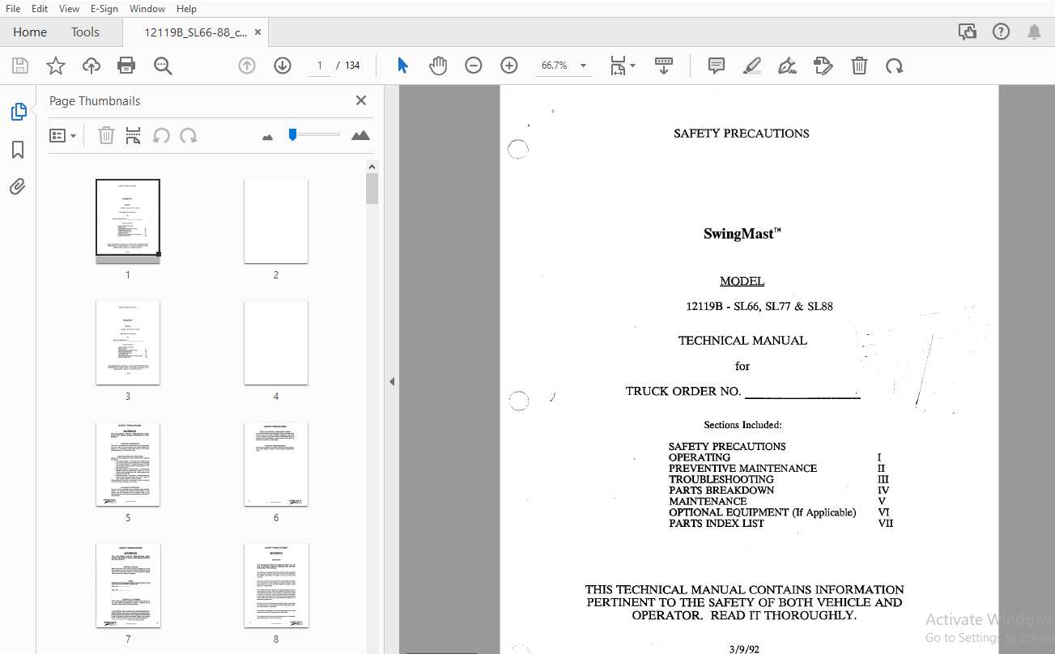1055x654 pixels.
Task: Add a comment sticky note
Action: [717, 66]
